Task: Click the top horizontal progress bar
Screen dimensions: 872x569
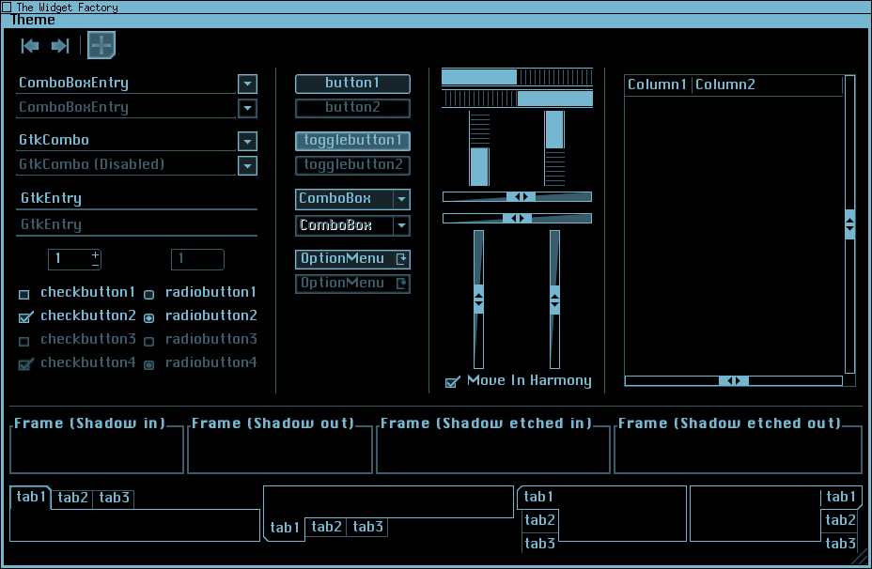Action: 517,77
